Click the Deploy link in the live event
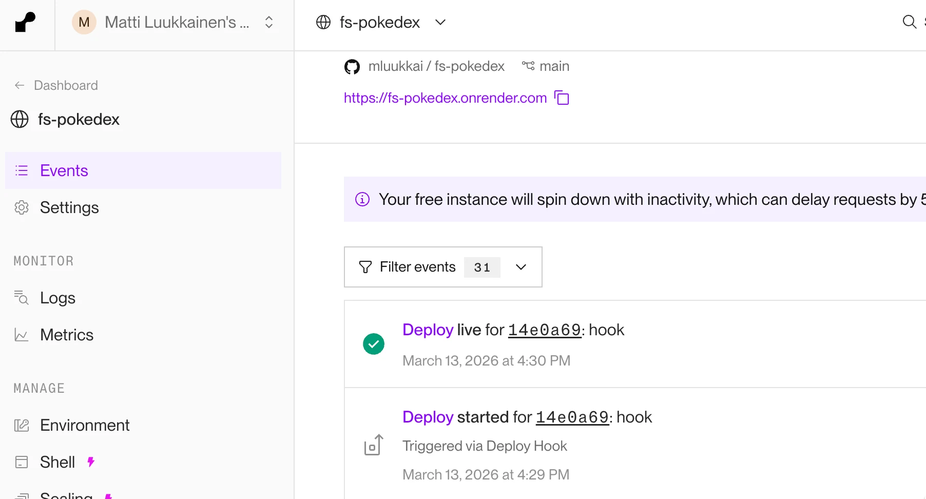926x499 pixels. click(428, 330)
